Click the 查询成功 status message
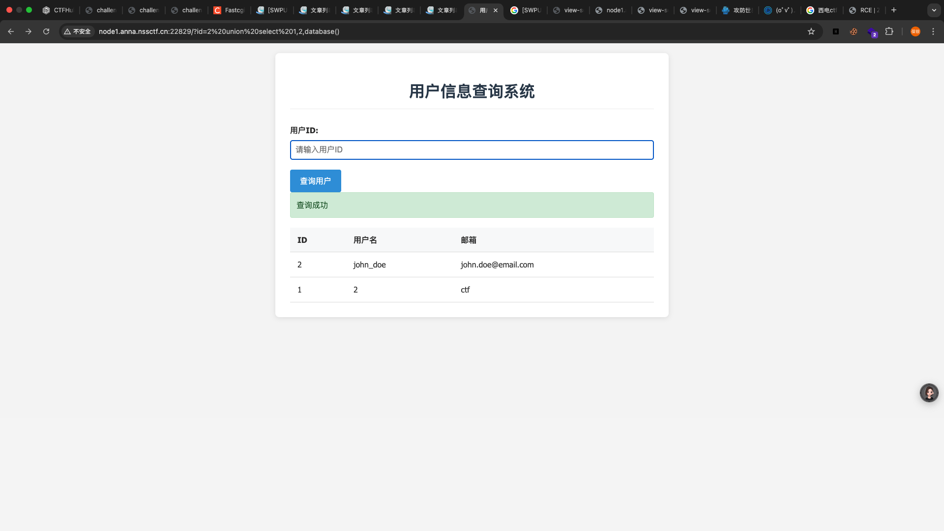Viewport: 944px width, 531px height. tap(472, 205)
